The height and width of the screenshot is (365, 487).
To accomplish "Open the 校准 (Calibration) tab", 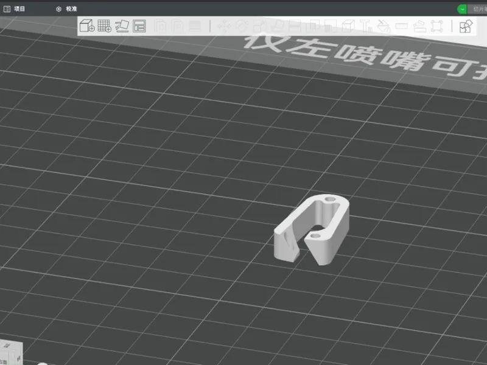I will coord(66,9).
